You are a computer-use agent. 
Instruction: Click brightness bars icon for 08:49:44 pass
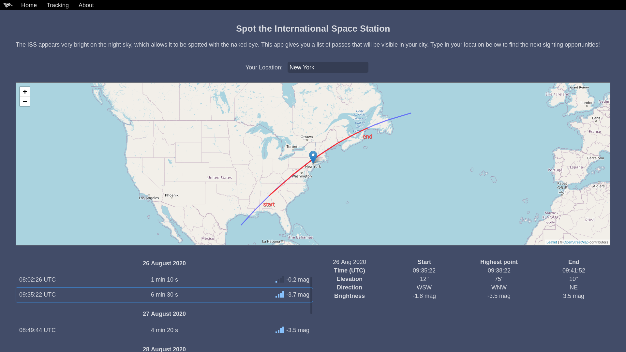[x=279, y=330]
